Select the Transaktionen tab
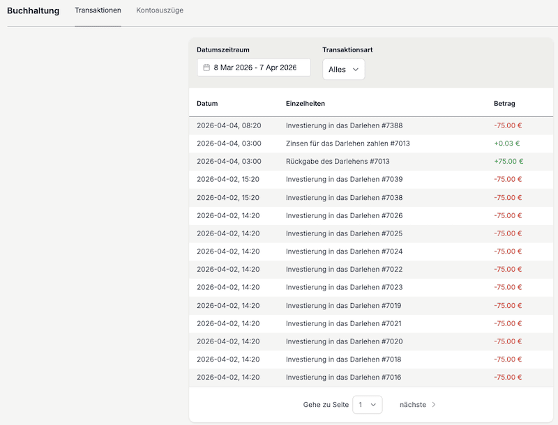The width and height of the screenshot is (558, 425). point(98,10)
